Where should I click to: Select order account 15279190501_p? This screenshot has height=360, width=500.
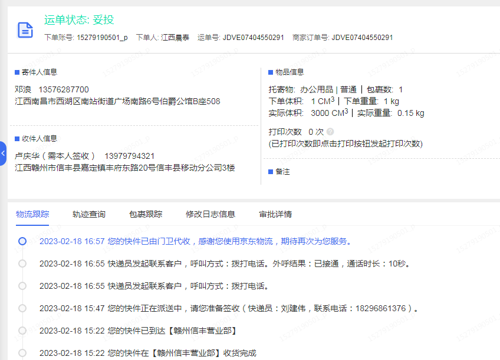pyautogui.click(x=102, y=38)
